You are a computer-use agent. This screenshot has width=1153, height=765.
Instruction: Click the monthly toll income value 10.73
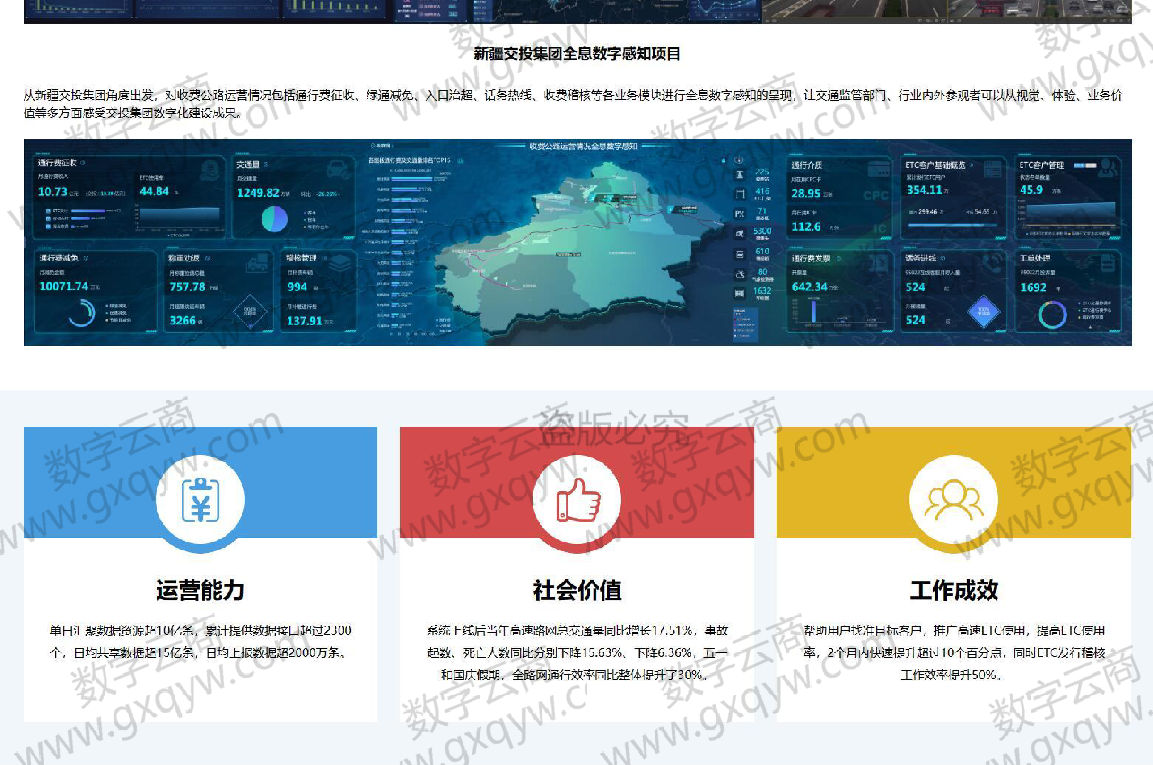(52, 192)
